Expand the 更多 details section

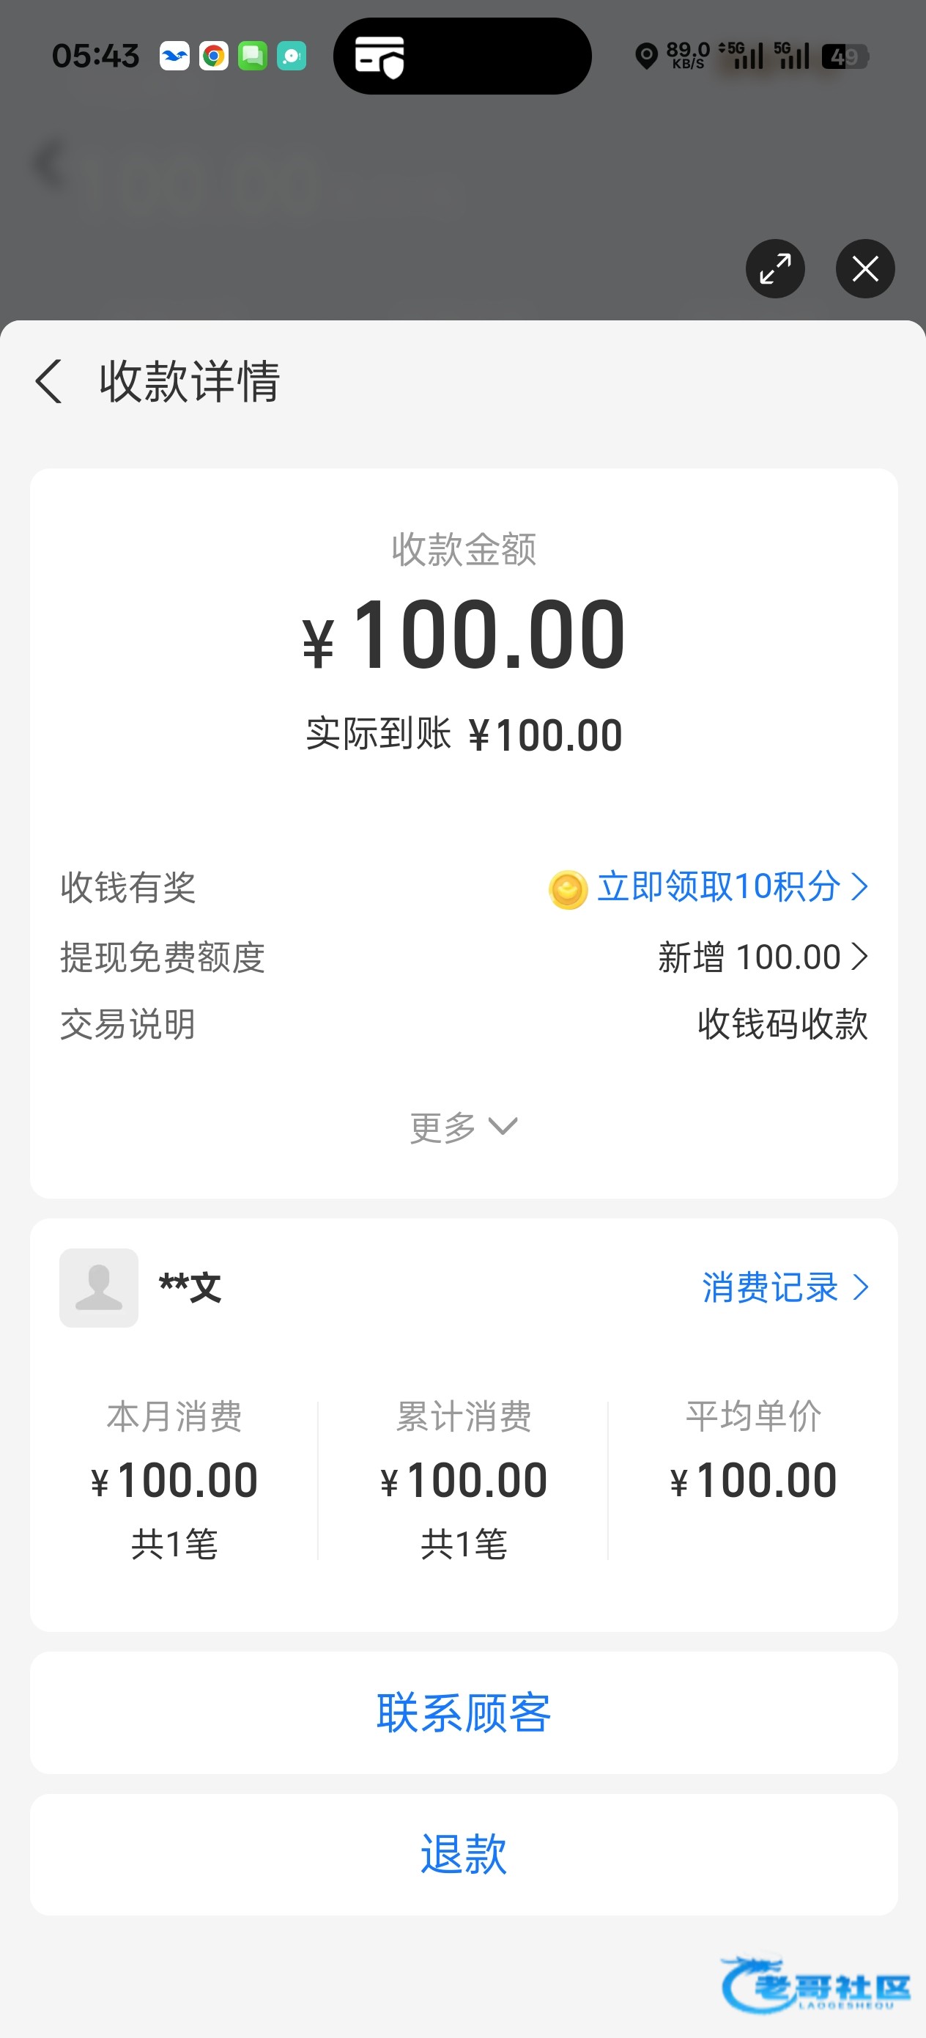click(464, 1127)
